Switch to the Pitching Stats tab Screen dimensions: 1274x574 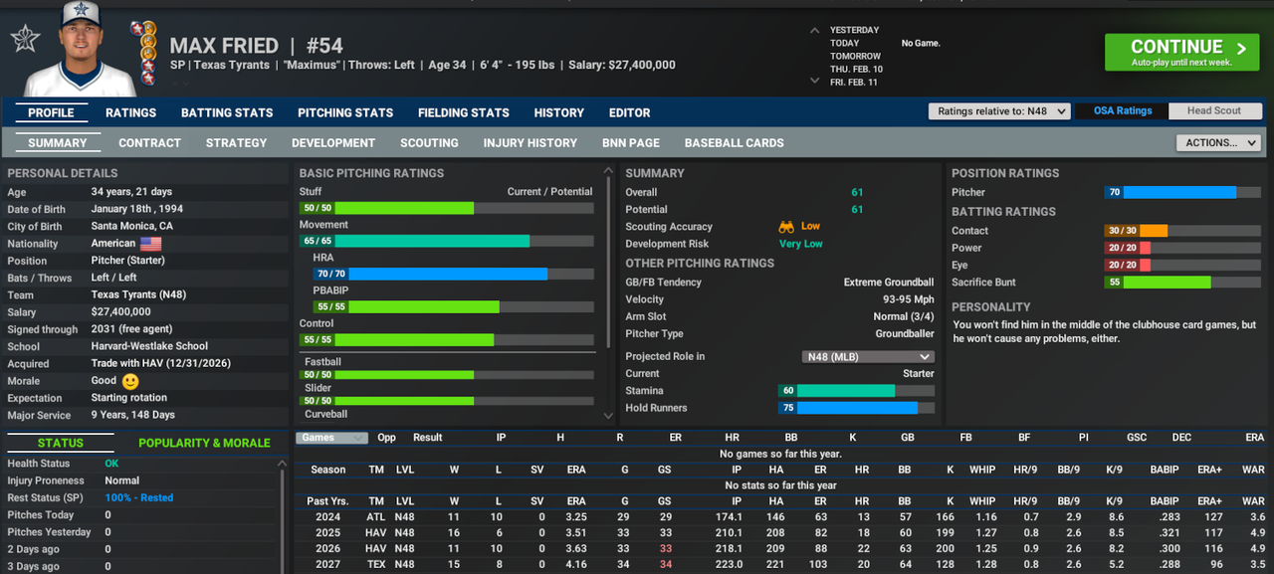pos(345,112)
